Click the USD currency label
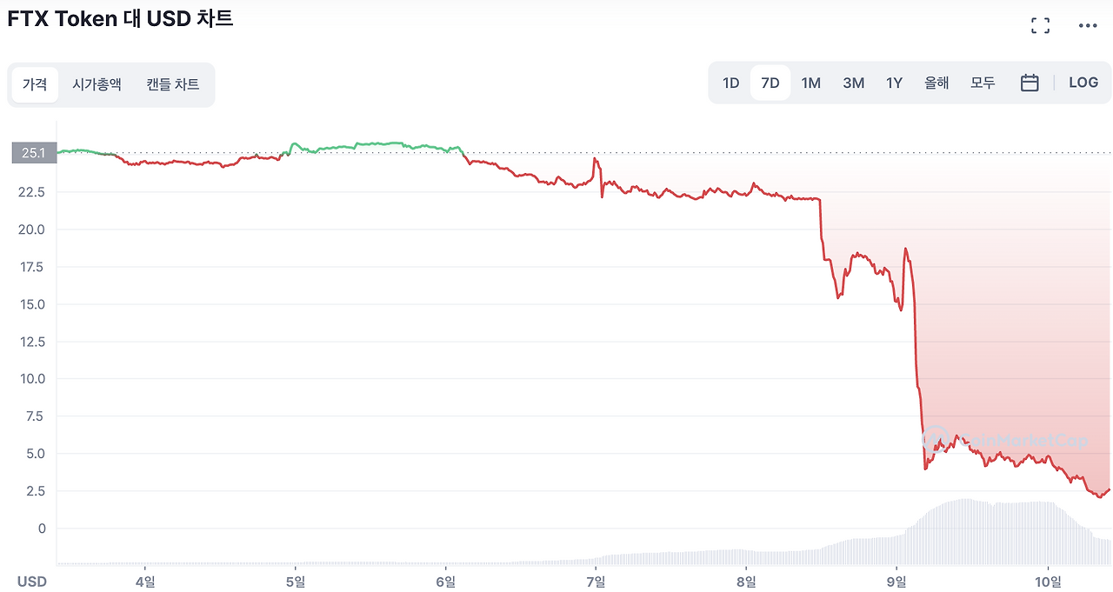The image size is (1113, 592). [x=32, y=581]
